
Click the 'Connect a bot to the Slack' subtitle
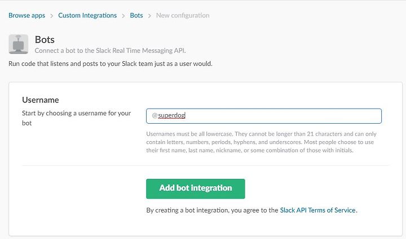111,51
